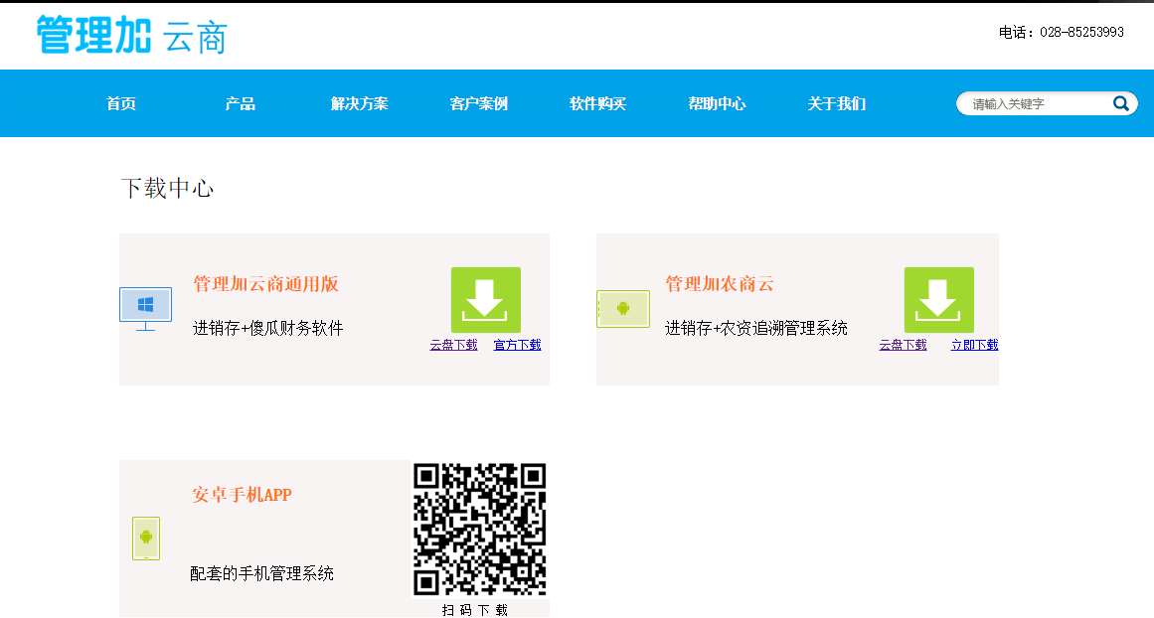
Task: Click 云盘下载 link under 管理加云商通用版
Action: pos(453,345)
